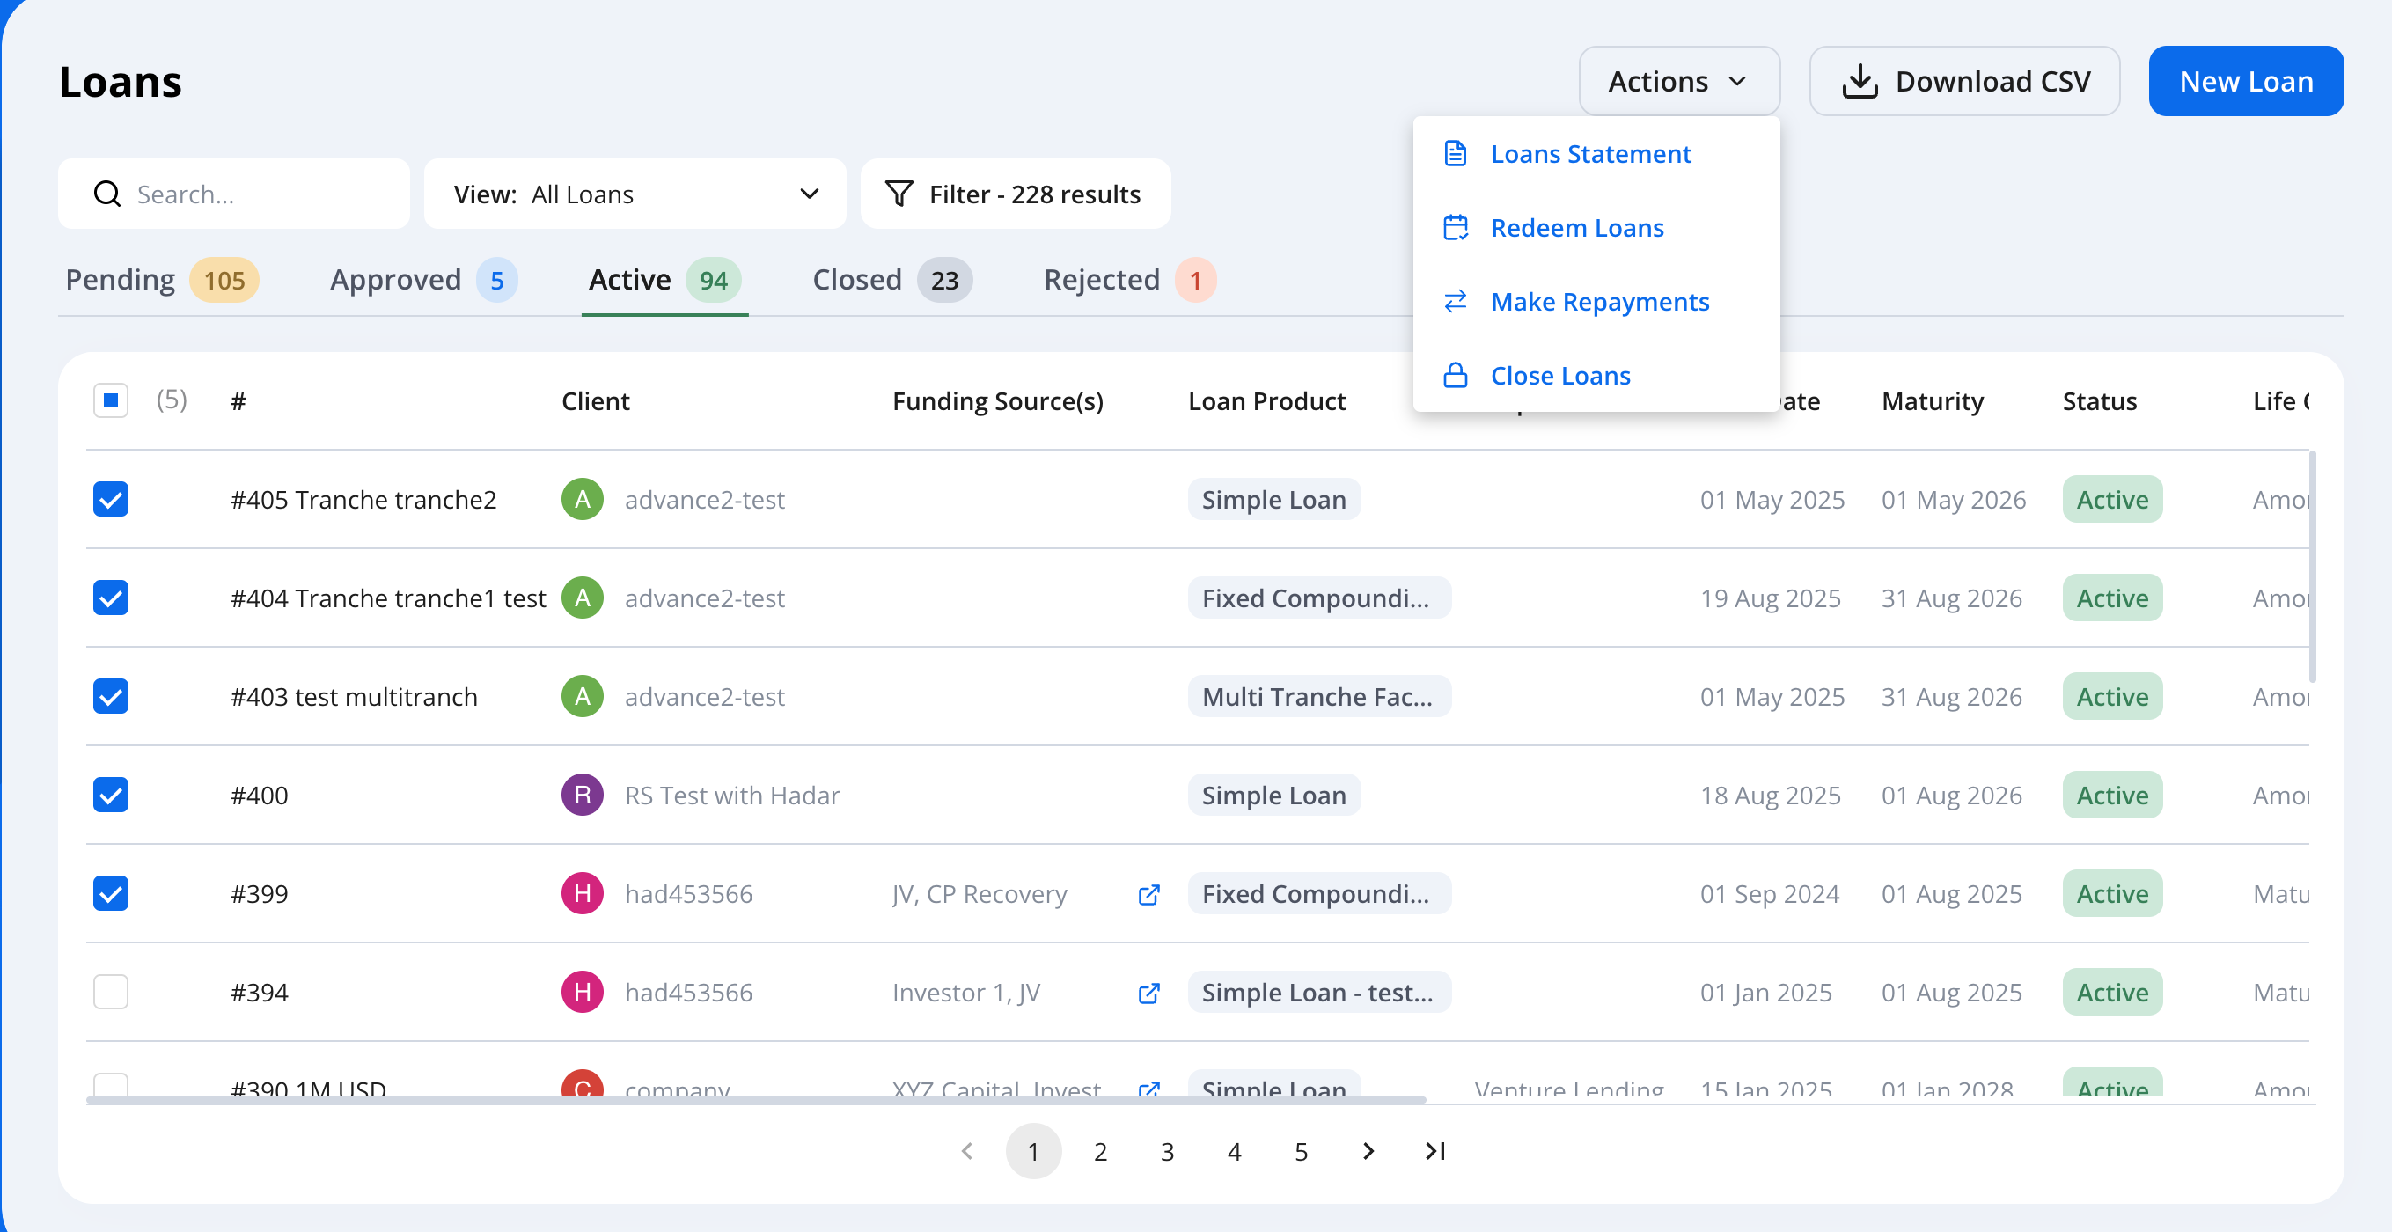Open client RS Test with Hadar

tap(731, 795)
